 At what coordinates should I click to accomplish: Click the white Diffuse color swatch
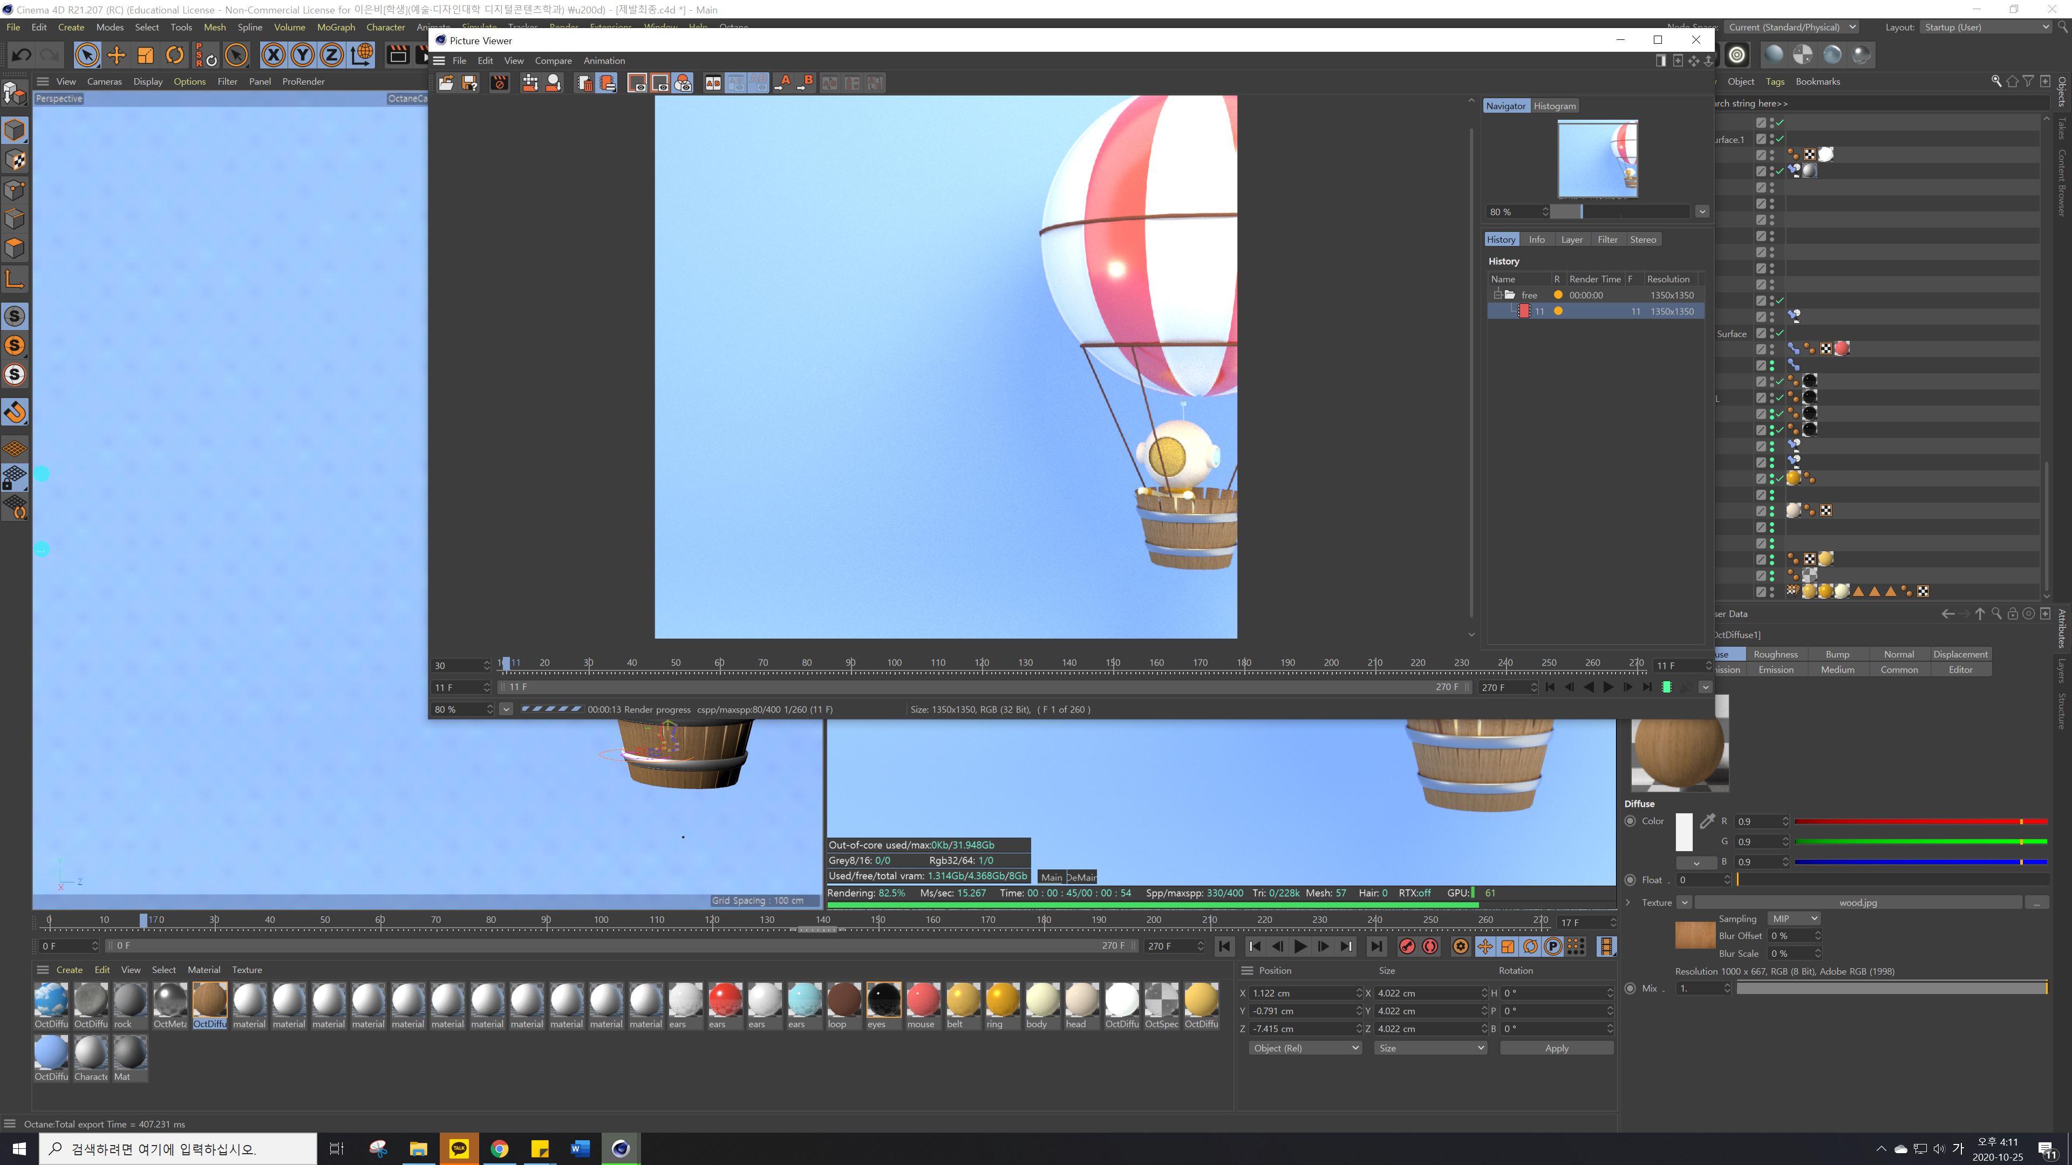1683,832
